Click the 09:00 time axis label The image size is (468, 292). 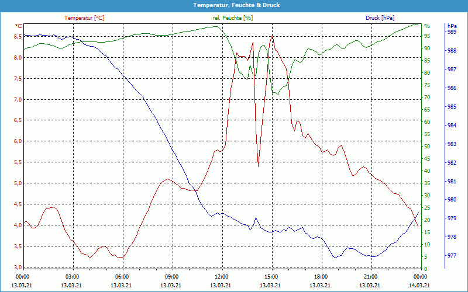pyautogui.click(x=171, y=277)
